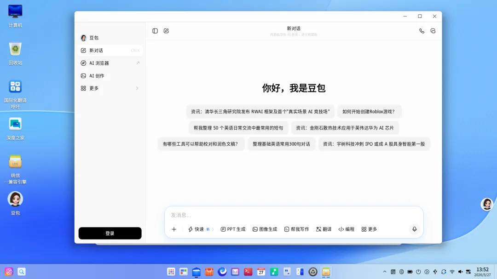The image size is (497, 279).
Task: Click the battery tray icon
Action: point(410,272)
